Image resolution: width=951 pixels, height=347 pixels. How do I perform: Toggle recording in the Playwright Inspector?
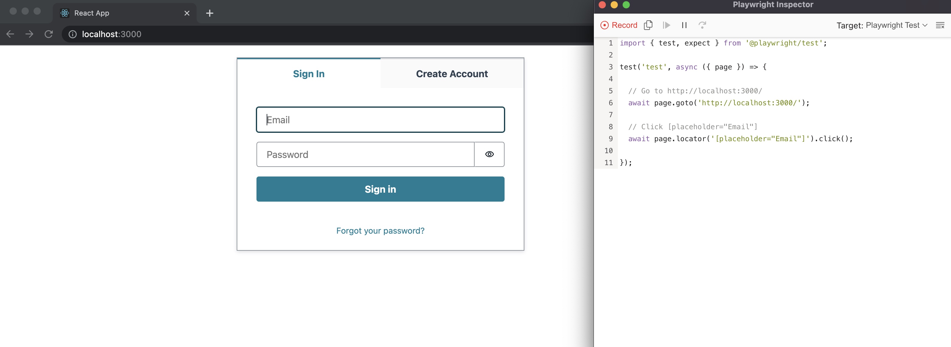coord(619,25)
